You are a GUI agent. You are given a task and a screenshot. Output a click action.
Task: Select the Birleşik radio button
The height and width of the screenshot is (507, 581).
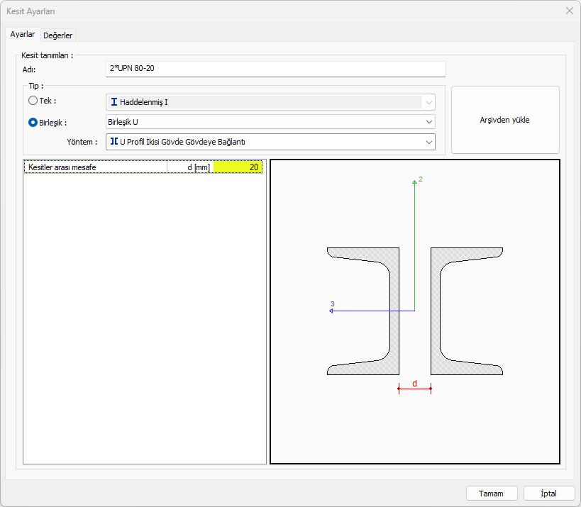tap(33, 122)
